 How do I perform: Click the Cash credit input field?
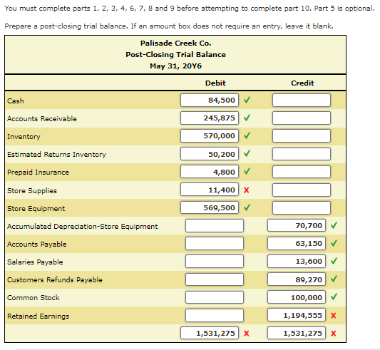(x=302, y=100)
